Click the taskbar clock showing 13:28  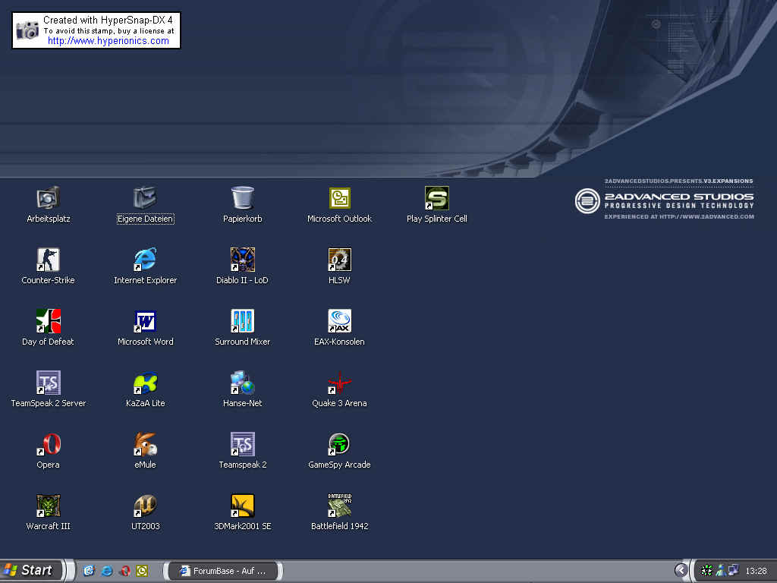pyautogui.click(x=756, y=571)
